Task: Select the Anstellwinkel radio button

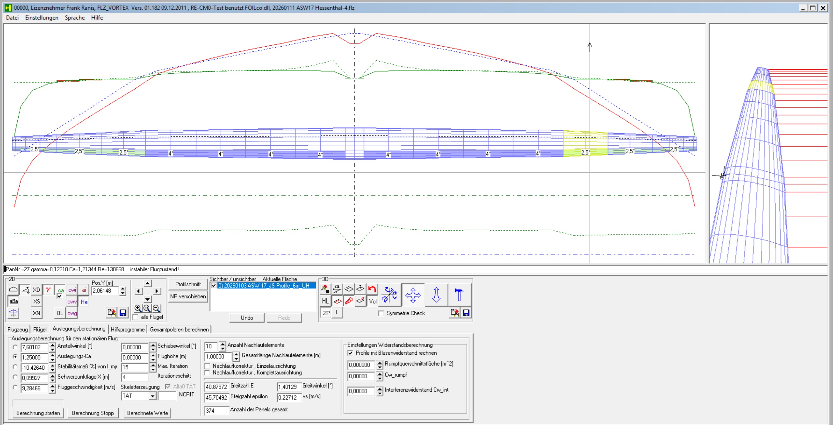Action: [15, 347]
